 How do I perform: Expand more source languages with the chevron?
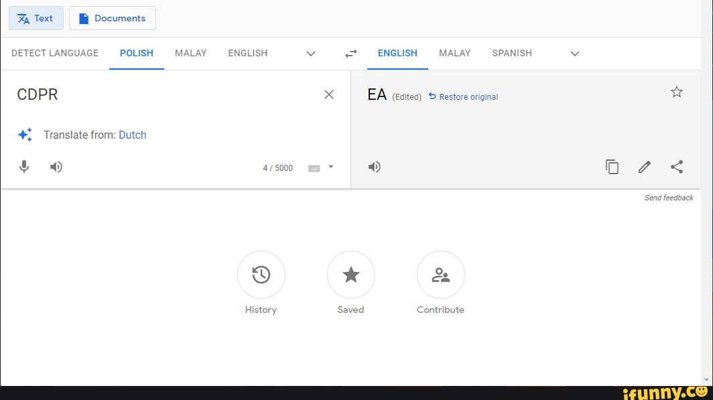click(x=310, y=54)
